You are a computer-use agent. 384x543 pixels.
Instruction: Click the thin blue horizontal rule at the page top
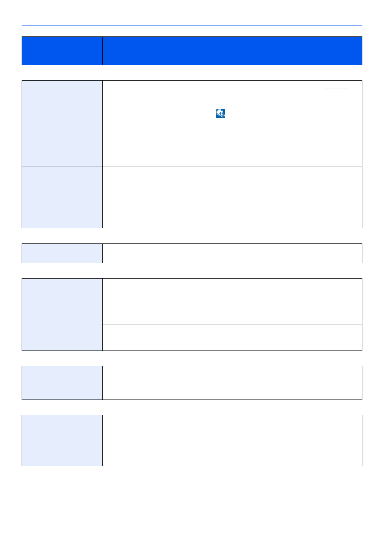click(x=192, y=25)
